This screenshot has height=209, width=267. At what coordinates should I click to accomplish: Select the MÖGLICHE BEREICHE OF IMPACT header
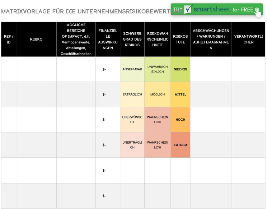point(76,39)
